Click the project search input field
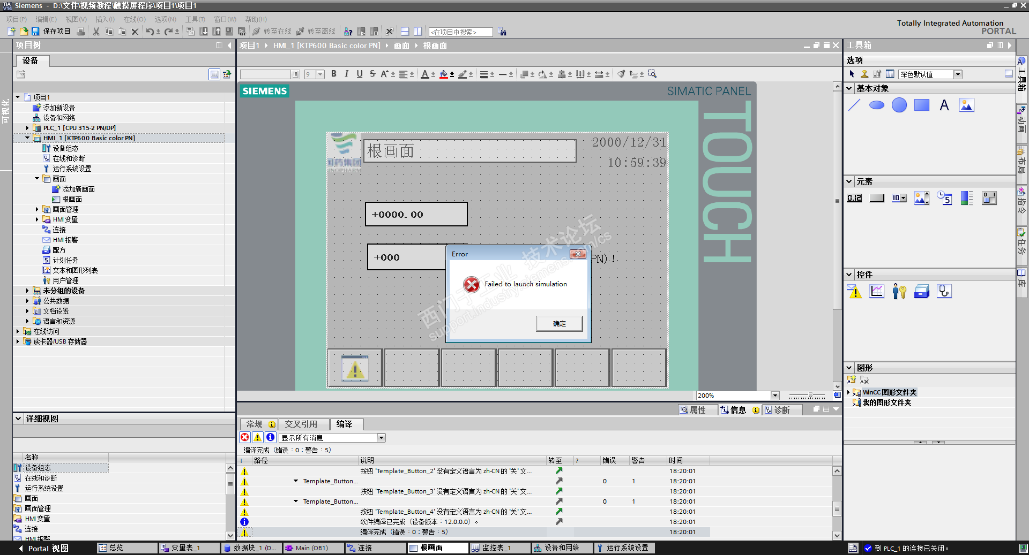This screenshot has width=1029, height=555. [x=460, y=32]
